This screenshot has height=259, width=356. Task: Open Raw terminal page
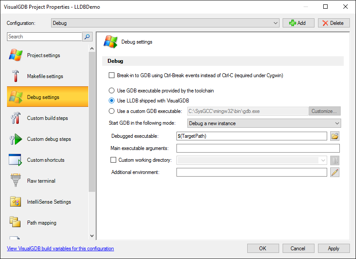[x=48, y=181]
